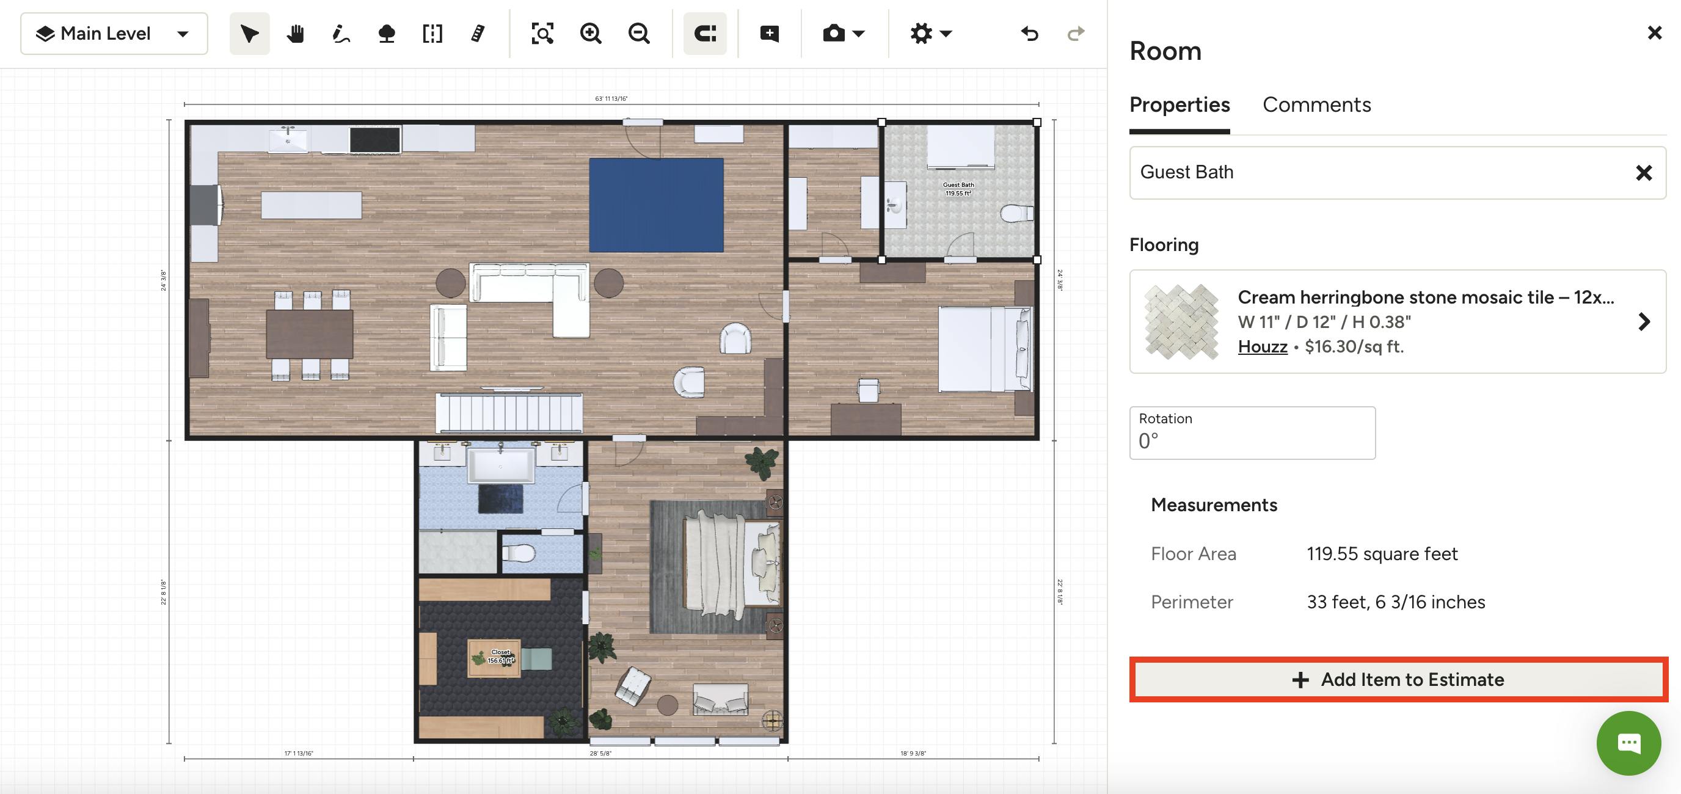Select the arrow selection tool
This screenshot has width=1681, height=794.
point(249,33)
